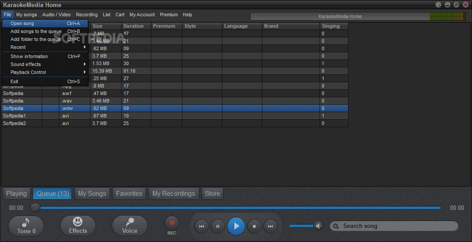Click in the Search song field
The image size is (472, 242).
(394, 226)
